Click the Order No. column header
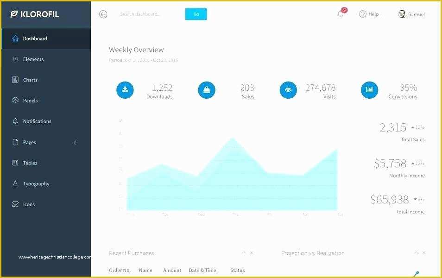This screenshot has height=278, width=442. (x=120, y=270)
